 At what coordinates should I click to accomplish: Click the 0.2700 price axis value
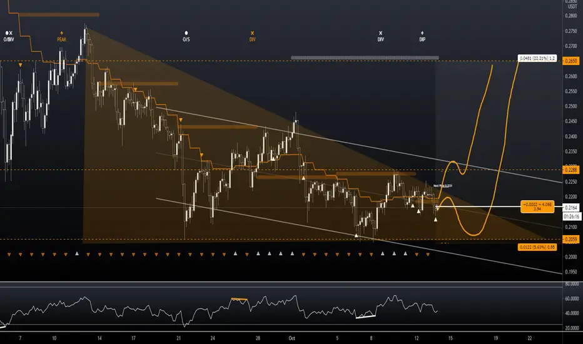[571, 46]
